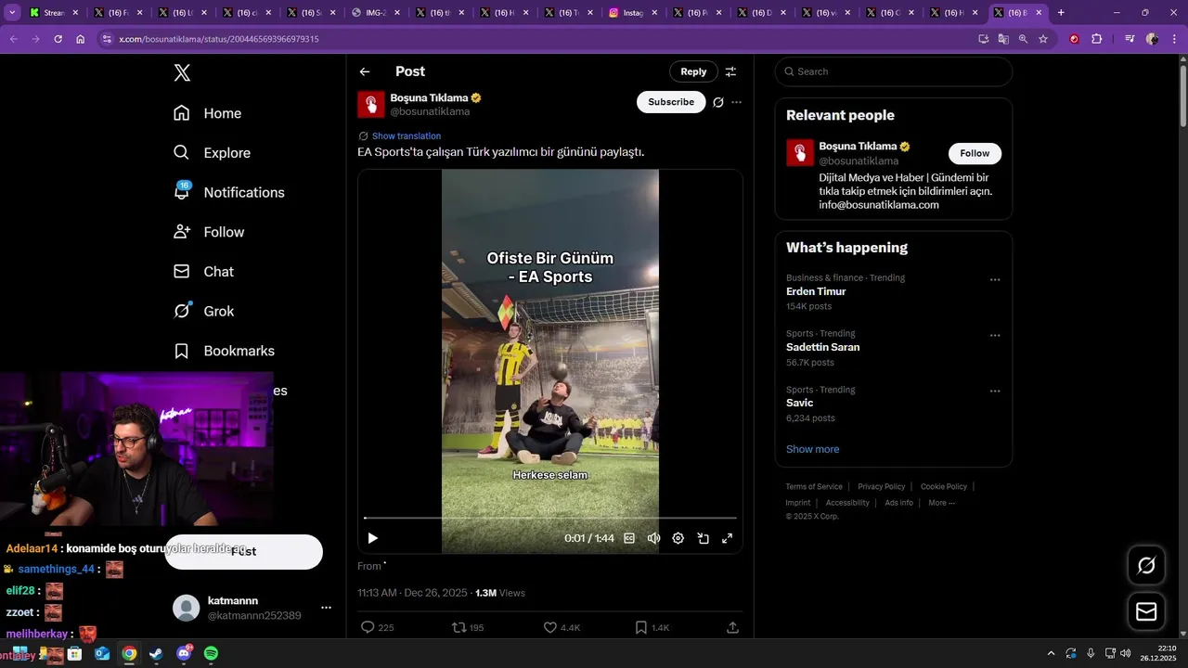The height and width of the screenshot is (668, 1188).
Task: Open Discord from the taskbar
Action: [x=184, y=654]
